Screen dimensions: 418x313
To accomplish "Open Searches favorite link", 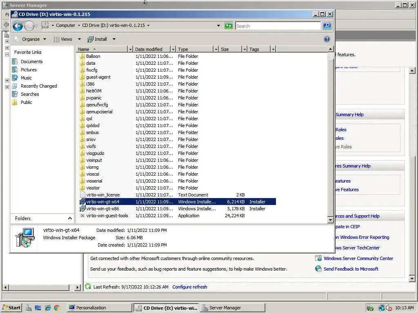I will click(29, 94).
